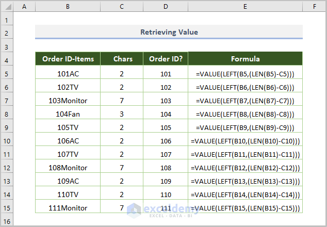This screenshot has height=227, width=327.
Task: Select cell containing 104Fan
Action: (68, 114)
